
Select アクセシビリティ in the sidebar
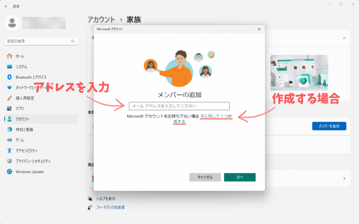click(x=41, y=150)
